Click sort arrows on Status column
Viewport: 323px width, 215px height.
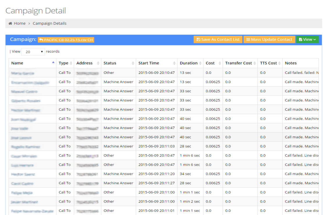pos(133,63)
